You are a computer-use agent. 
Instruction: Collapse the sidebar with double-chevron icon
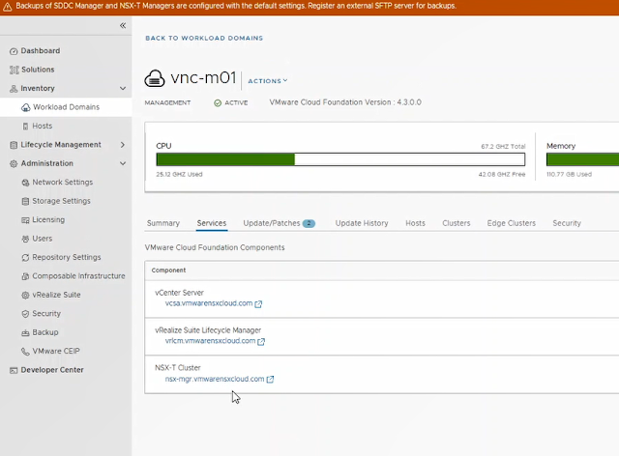tap(123, 26)
